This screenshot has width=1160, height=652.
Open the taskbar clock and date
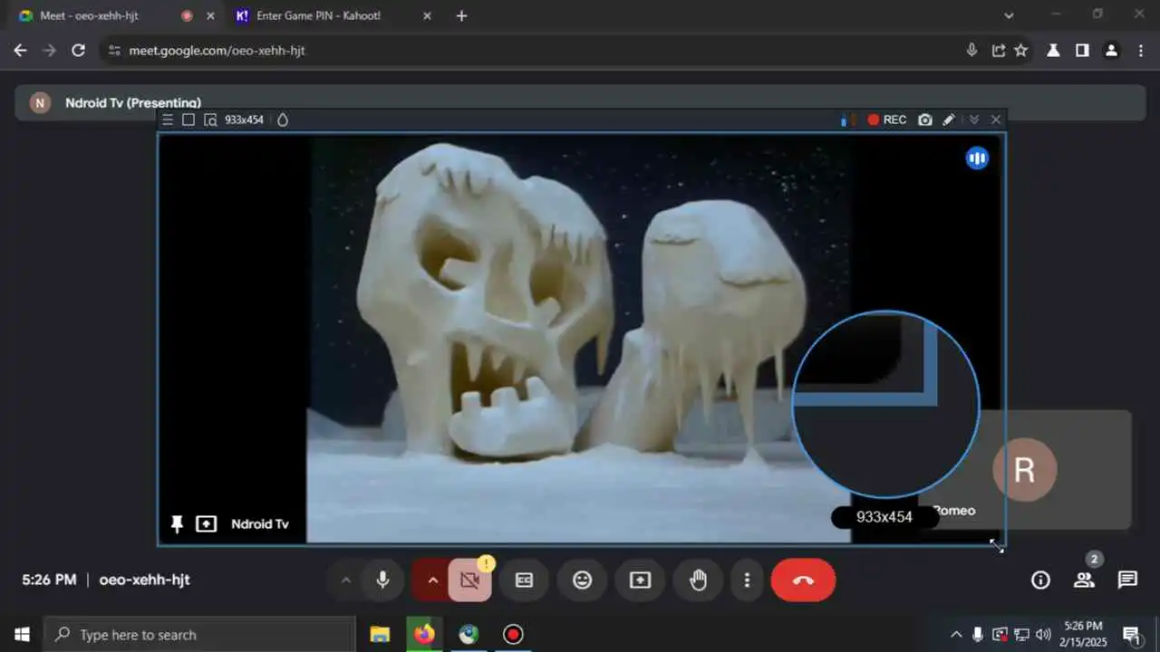[x=1083, y=635]
